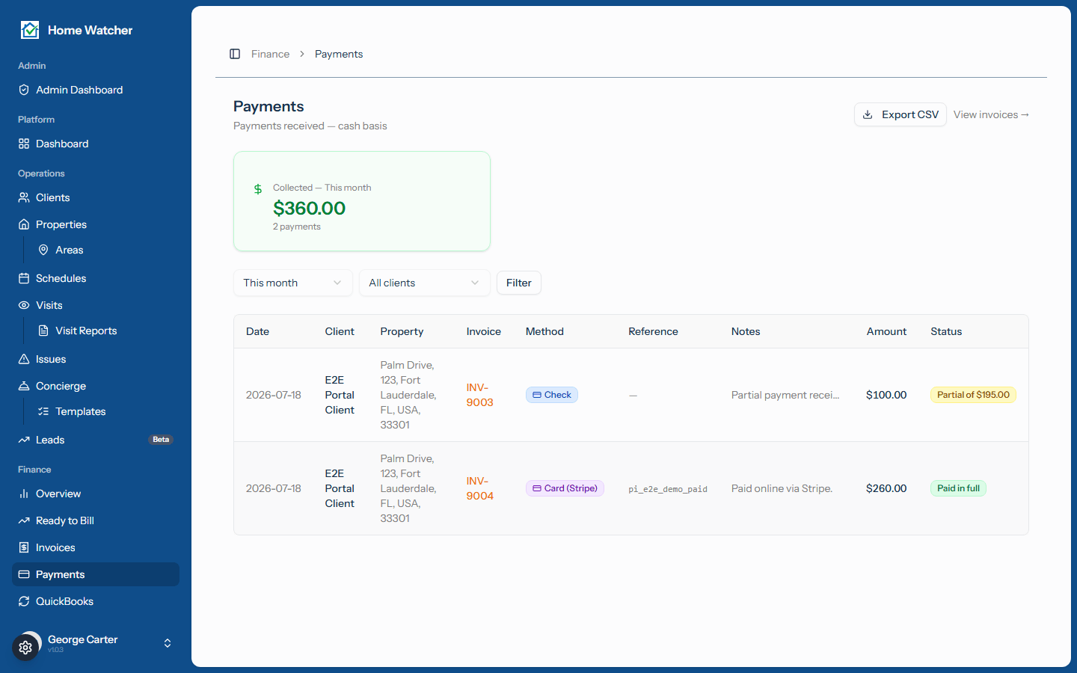Click the Payments credit card icon in sidebar
This screenshot has height=673, width=1077.
(24, 574)
